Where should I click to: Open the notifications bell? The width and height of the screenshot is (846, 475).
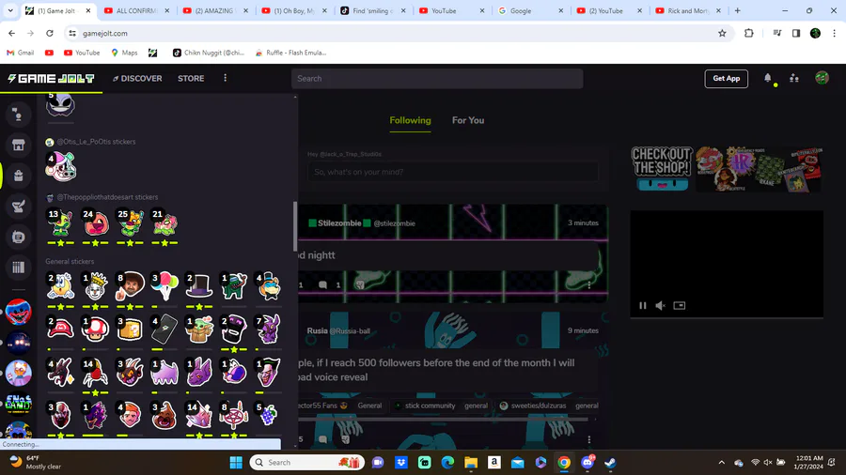(768, 78)
